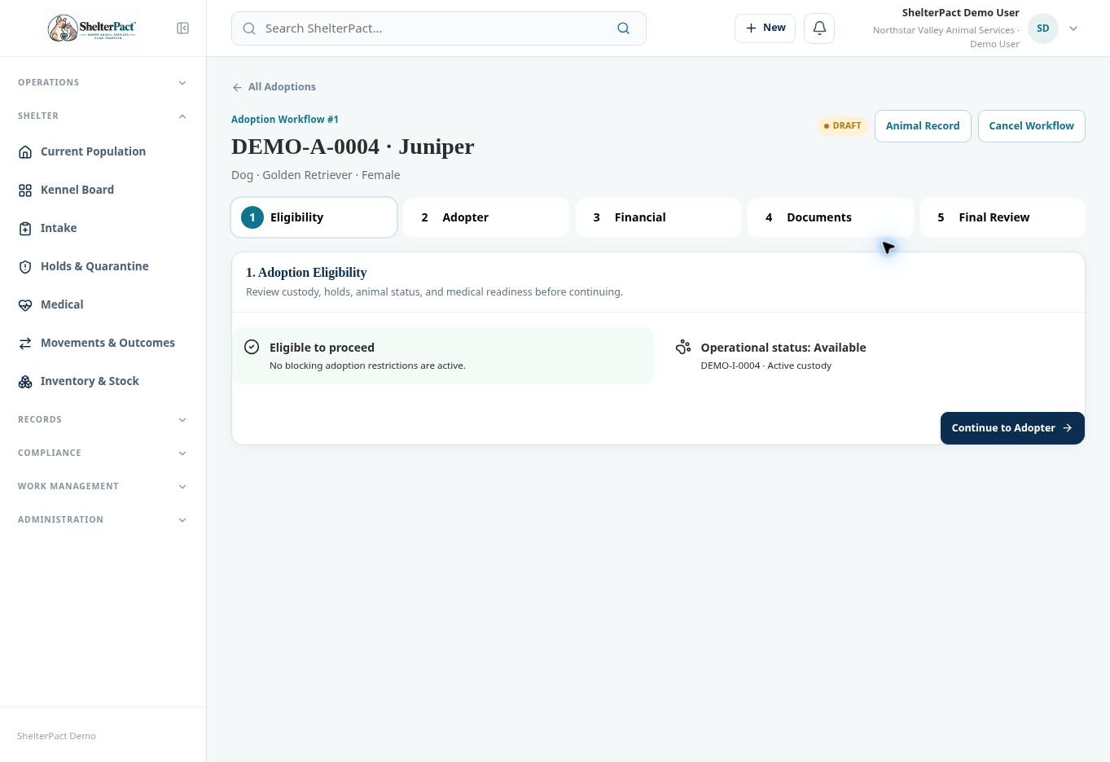Open the Animal Record

[923, 126]
